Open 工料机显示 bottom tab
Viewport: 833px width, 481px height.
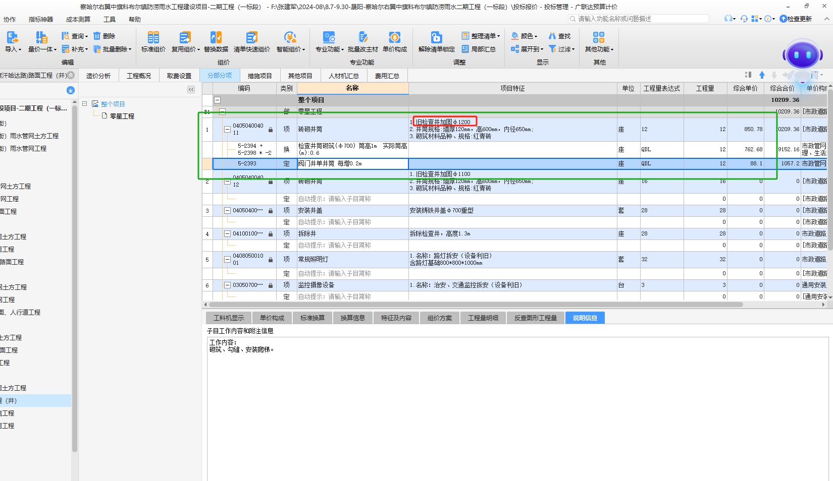coord(229,318)
